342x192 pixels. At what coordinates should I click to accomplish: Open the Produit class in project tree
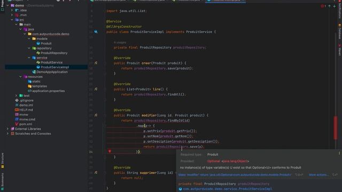46,44
